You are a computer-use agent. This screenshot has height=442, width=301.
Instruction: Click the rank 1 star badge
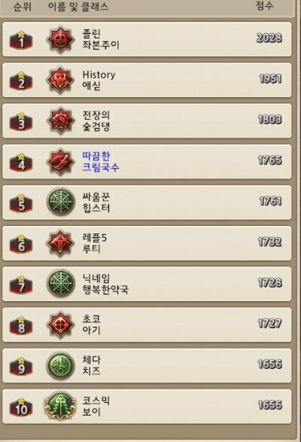point(21,40)
